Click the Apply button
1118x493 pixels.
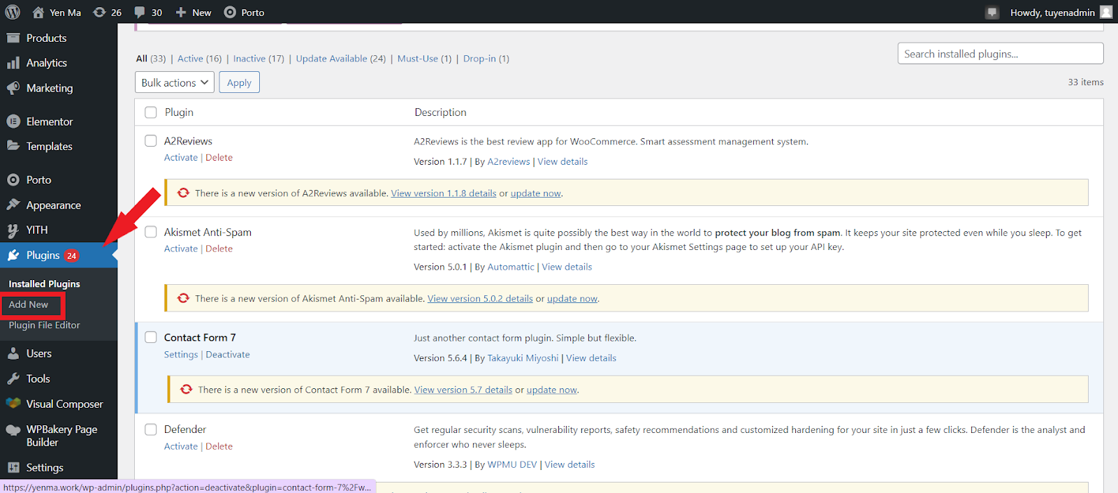pos(239,82)
